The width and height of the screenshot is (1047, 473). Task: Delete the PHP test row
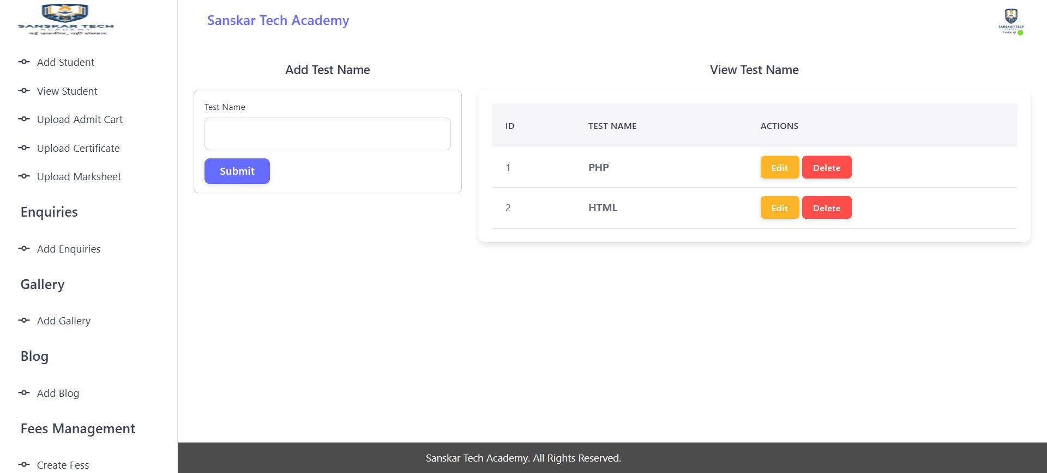[x=826, y=168]
